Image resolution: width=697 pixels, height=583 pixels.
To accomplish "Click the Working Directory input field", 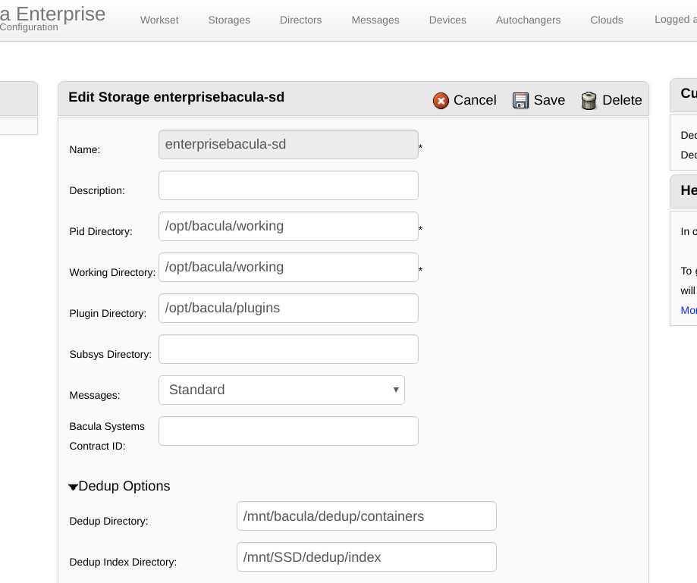I will click(288, 267).
